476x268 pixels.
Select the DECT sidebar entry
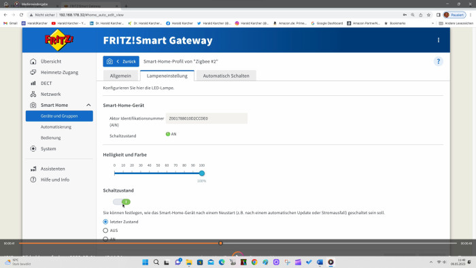(46, 83)
